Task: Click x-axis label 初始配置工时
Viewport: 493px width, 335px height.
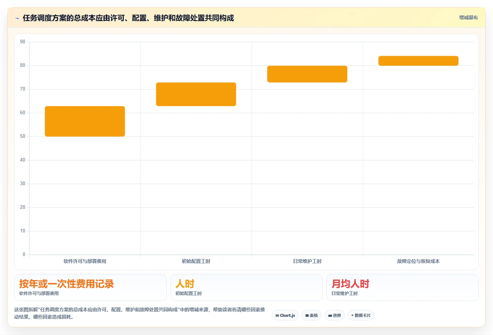Action: tap(196, 261)
